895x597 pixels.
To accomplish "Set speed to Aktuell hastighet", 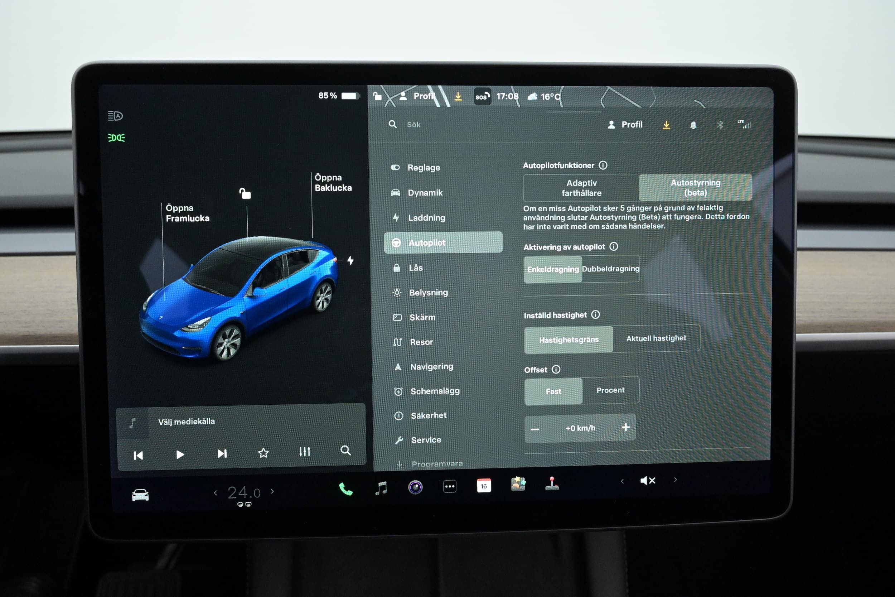I will (x=657, y=338).
